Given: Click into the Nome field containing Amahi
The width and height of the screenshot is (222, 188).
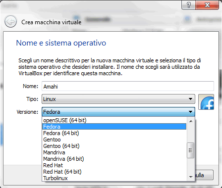Looking at the screenshot, I should pyautogui.click(x=128, y=86).
